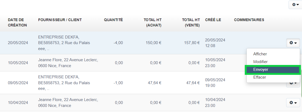Screen dimensions: 302x112
Task: Sort by the Date de création header
Action: tap(17, 22)
